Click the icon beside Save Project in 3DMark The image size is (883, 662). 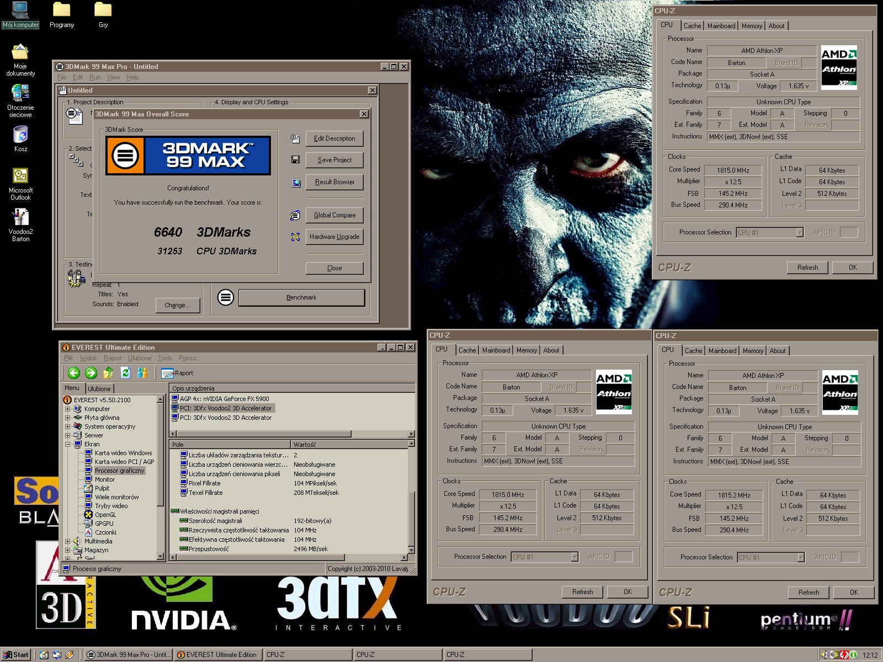click(x=295, y=160)
